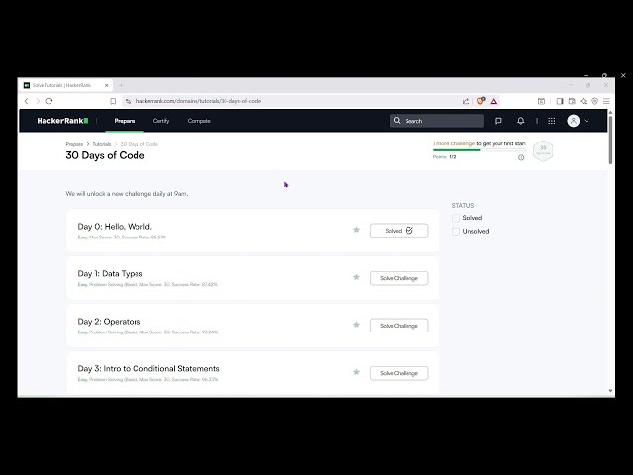Reload the page with the refresh icon
Screen dimensions: 633x475
point(49,101)
